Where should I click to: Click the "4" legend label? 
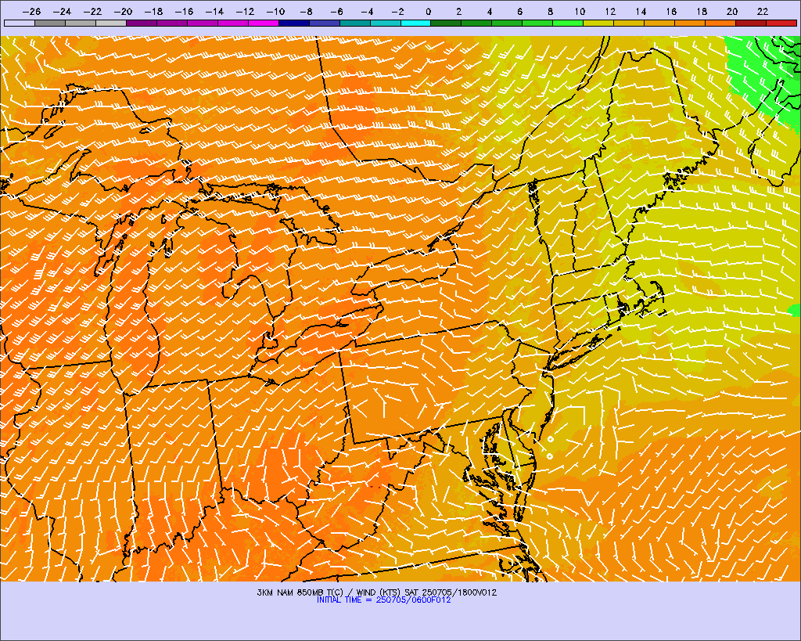click(x=490, y=11)
